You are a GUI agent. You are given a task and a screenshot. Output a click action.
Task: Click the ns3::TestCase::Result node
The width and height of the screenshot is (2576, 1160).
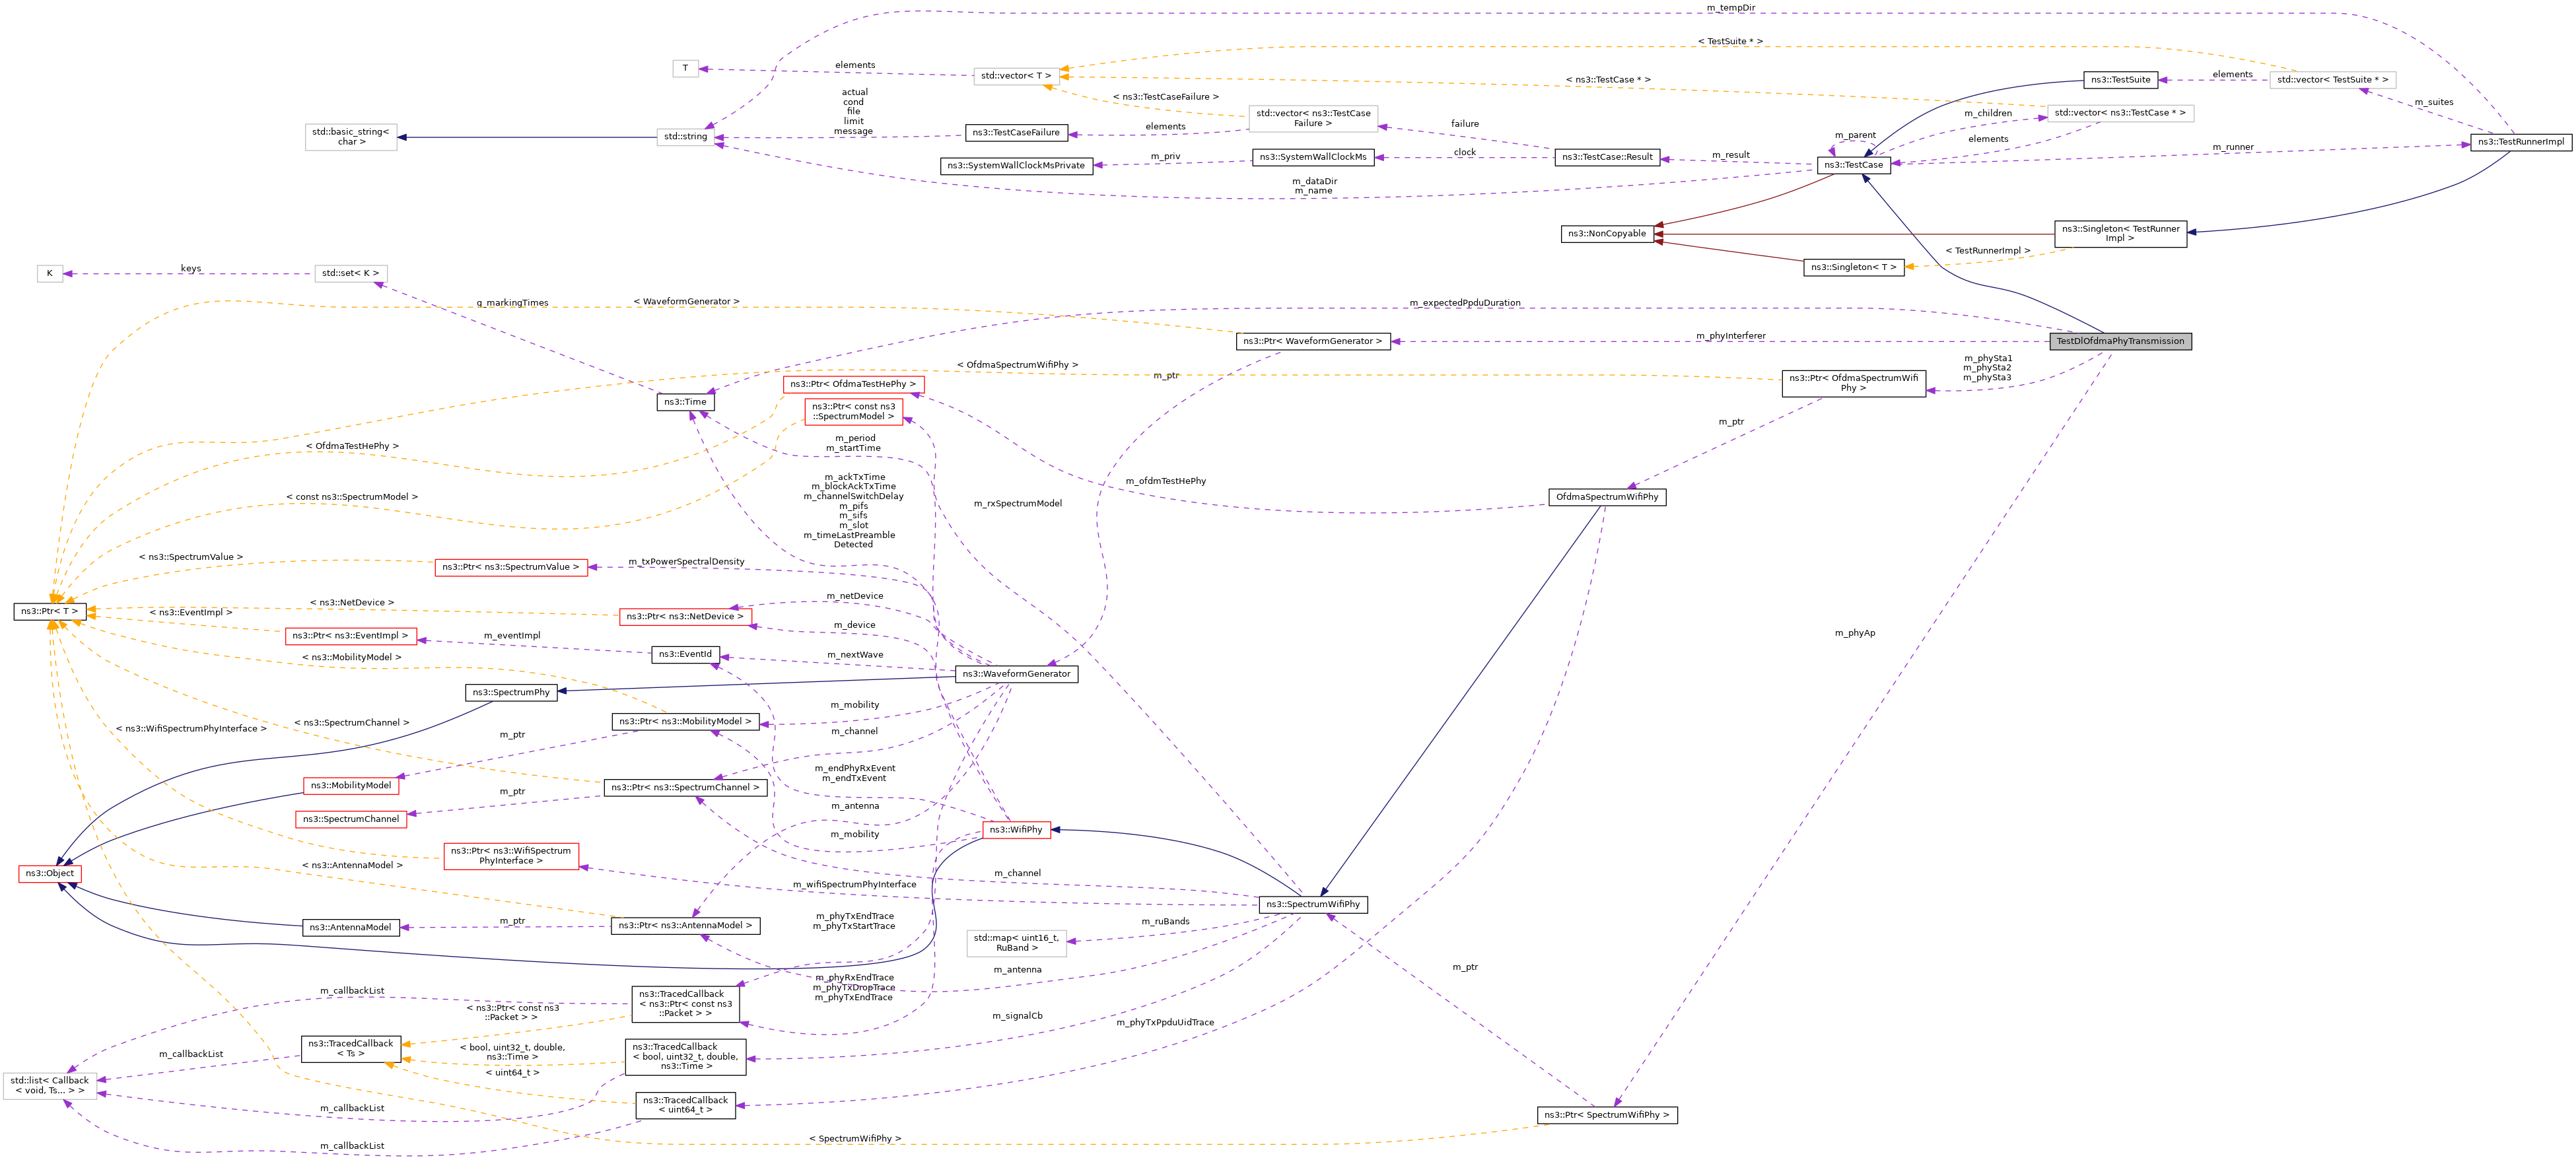[x=1607, y=157]
